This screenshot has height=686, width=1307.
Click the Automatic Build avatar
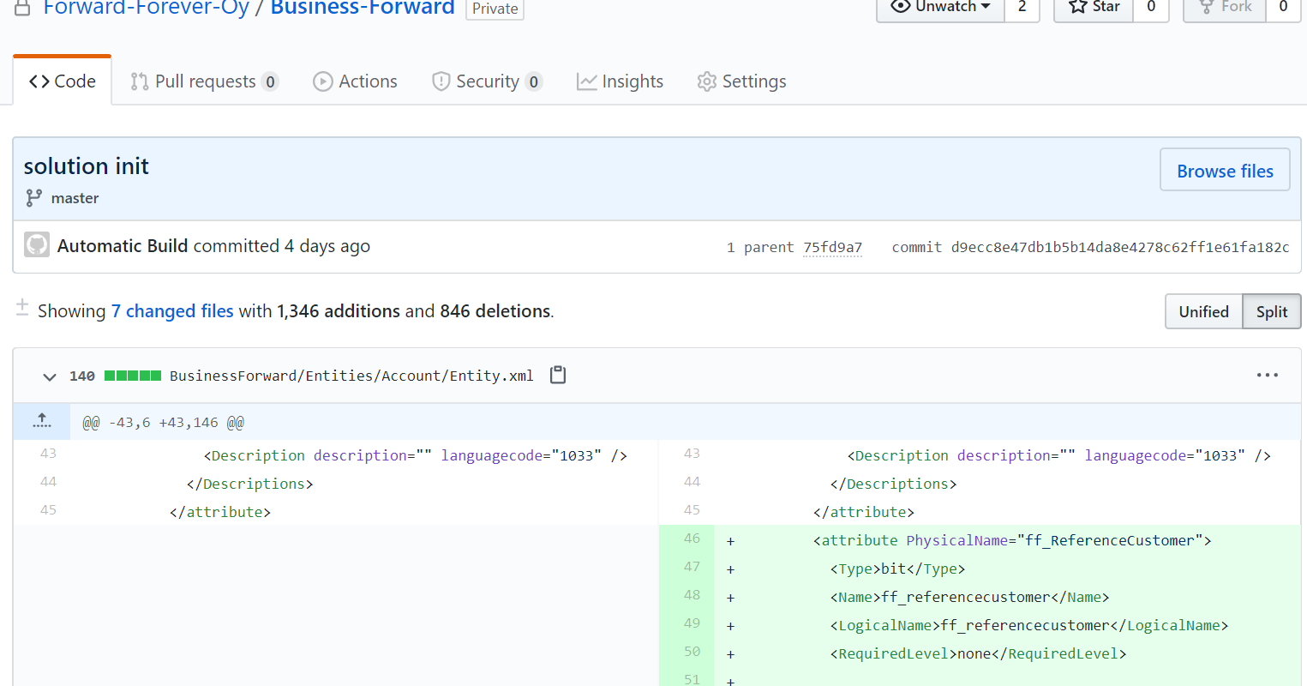pyautogui.click(x=37, y=245)
